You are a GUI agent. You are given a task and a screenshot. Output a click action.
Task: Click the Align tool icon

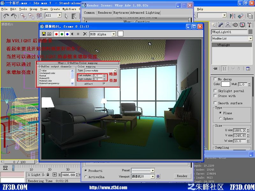pos(241,16)
